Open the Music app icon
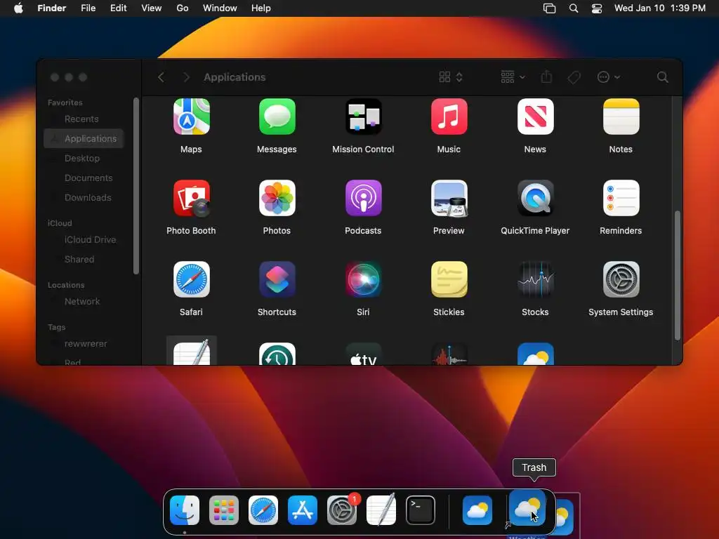This screenshot has width=719, height=539. pyautogui.click(x=449, y=117)
